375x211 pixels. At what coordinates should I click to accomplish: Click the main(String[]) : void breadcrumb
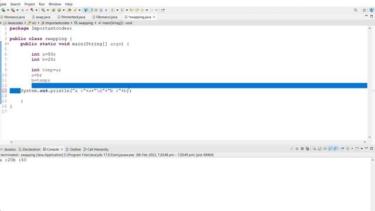coord(115,23)
